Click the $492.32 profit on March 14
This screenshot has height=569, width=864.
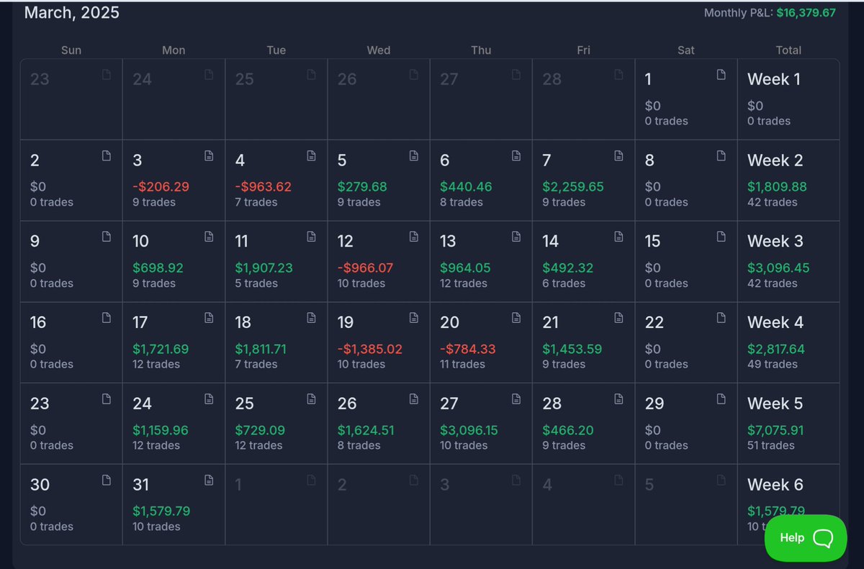(568, 268)
